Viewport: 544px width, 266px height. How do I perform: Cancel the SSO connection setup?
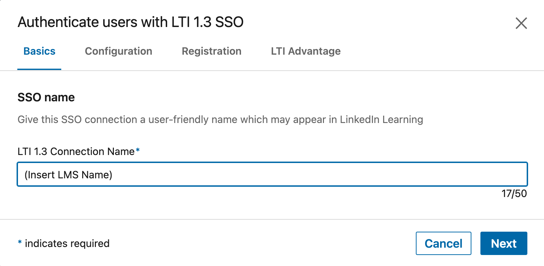point(443,243)
